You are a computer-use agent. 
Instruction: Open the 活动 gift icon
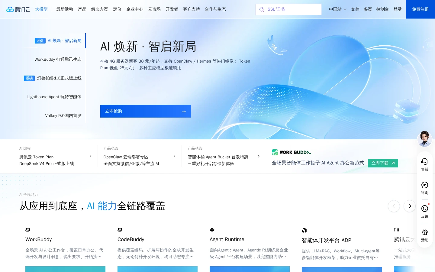(x=425, y=232)
